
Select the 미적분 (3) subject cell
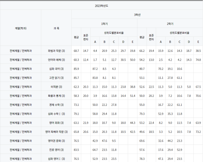(x=56, y=87)
